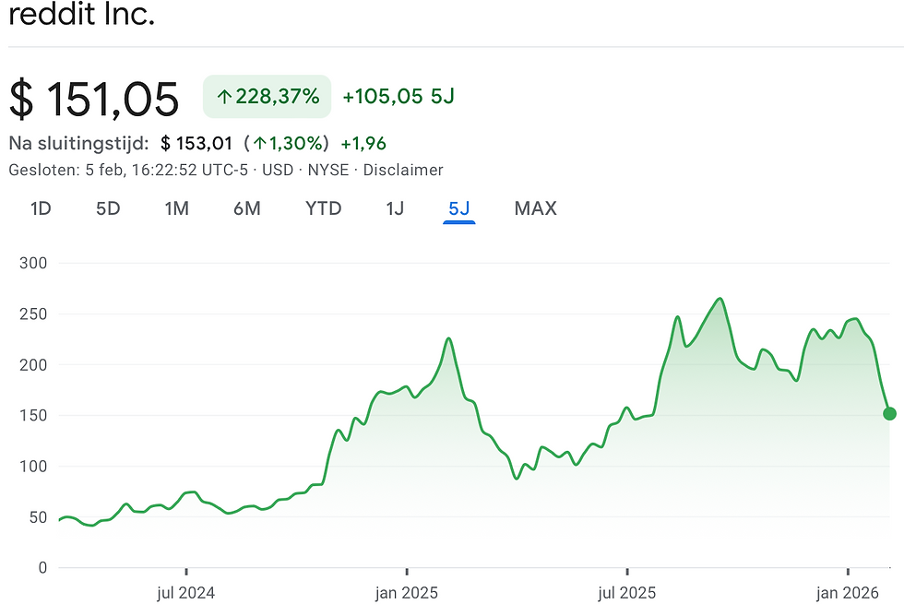Select the 1D time range tab
904x616 pixels.
pos(41,208)
